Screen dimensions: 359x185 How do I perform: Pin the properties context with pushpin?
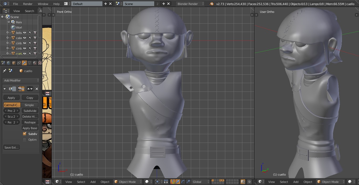[x=4, y=71]
